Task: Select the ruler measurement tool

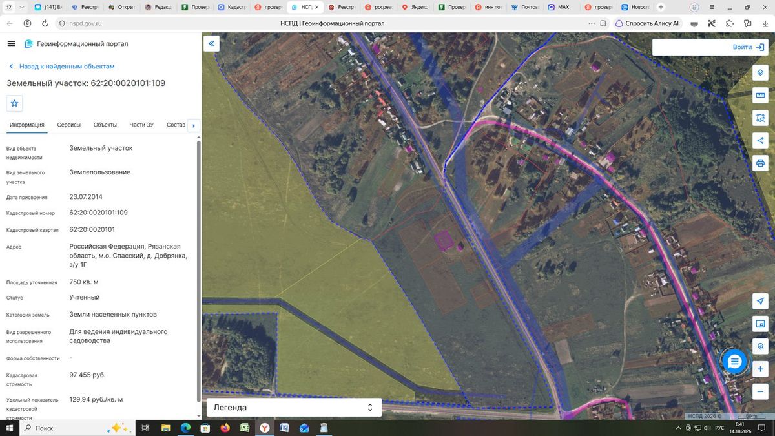Action: [x=760, y=96]
